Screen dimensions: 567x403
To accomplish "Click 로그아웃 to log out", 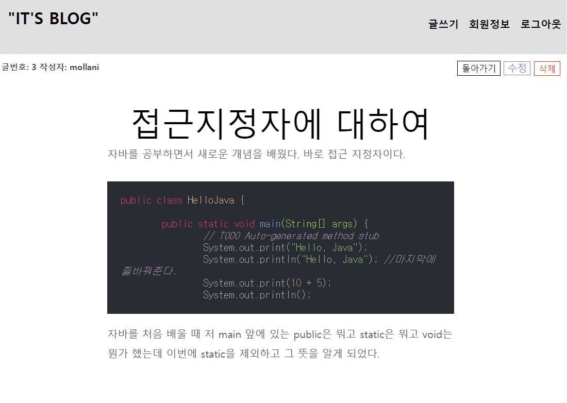I will coord(539,24).
